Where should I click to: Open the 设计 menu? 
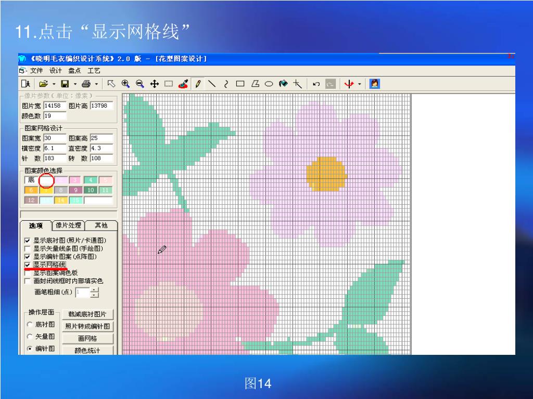(55, 71)
